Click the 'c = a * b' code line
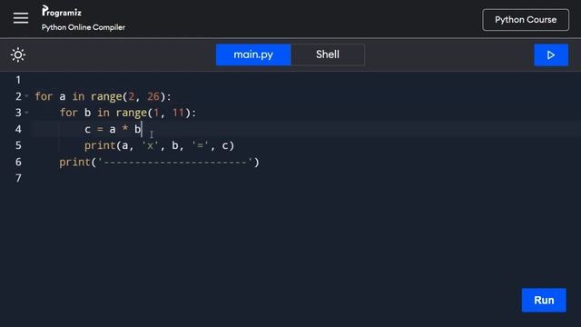Viewport: 581px width, 327px height. click(x=113, y=129)
